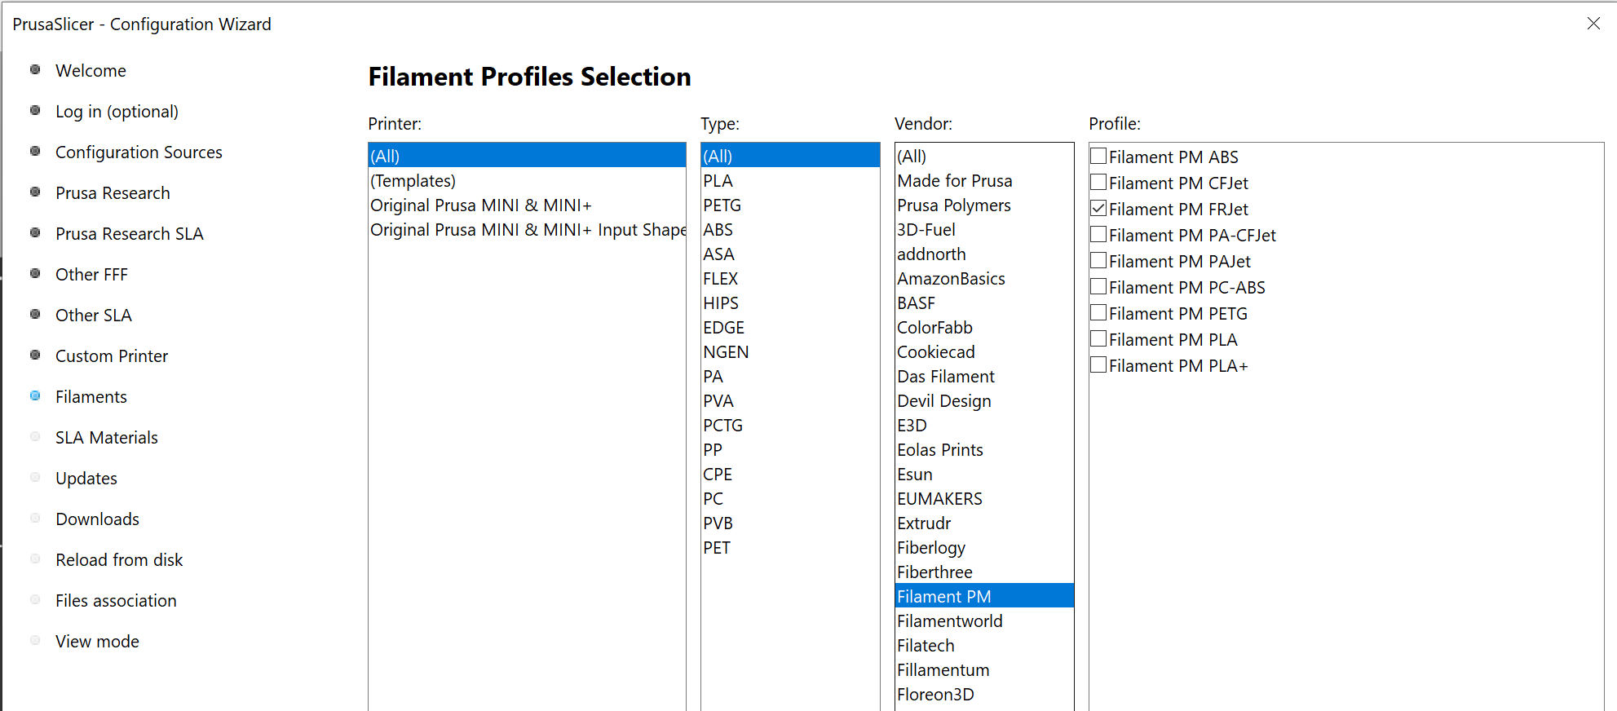
Task: Close the Configuration Wizard window
Action: point(1593,24)
